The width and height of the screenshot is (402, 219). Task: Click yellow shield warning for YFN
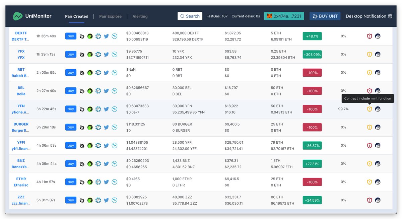[370, 109]
